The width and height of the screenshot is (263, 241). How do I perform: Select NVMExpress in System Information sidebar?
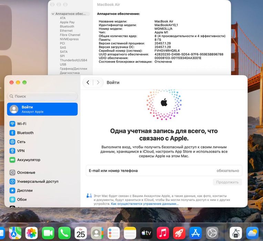coord(69,39)
